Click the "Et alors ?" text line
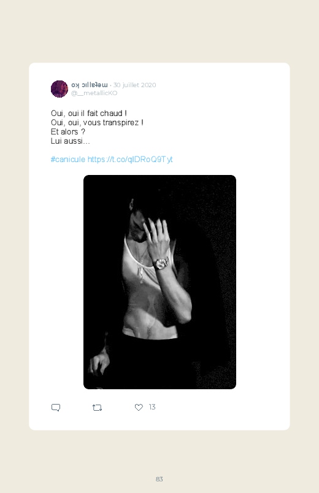 [x=68, y=131]
